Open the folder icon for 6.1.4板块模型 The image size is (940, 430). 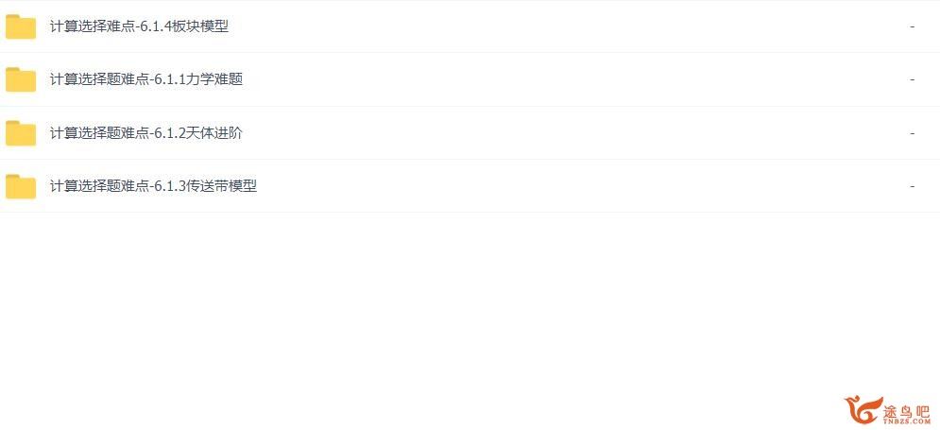(x=21, y=26)
